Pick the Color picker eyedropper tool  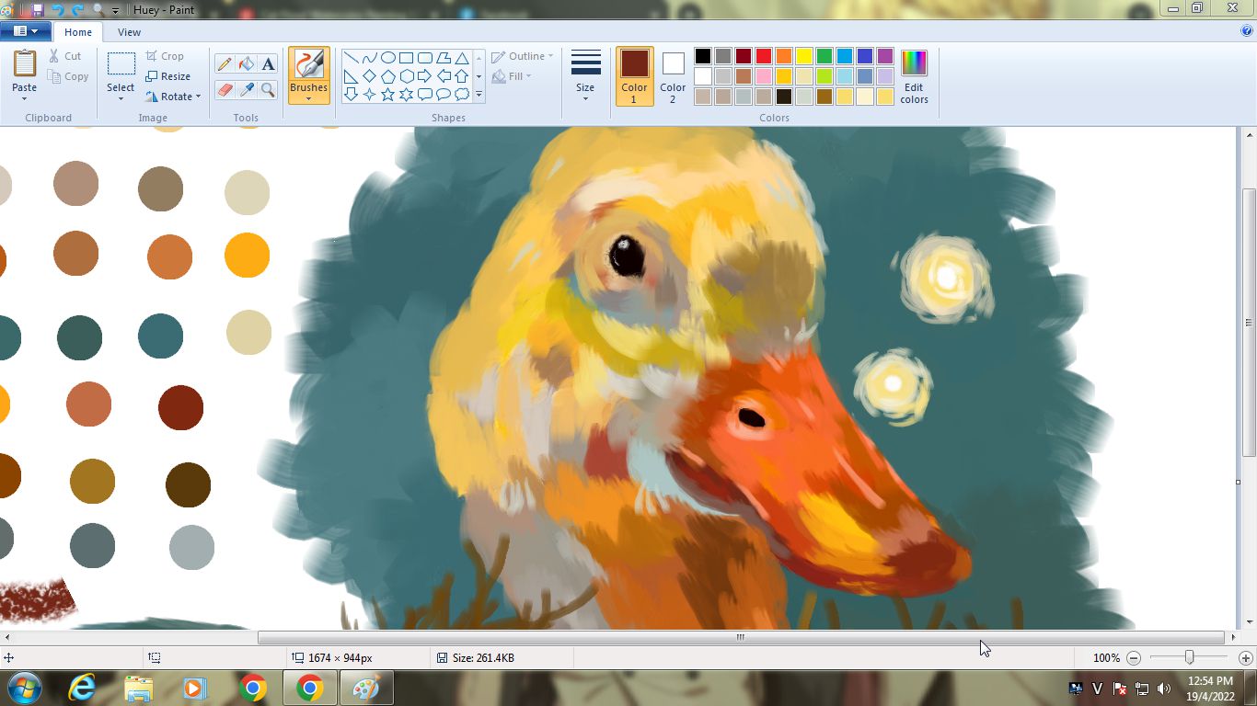pyautogui.click(x=246, y=89)
